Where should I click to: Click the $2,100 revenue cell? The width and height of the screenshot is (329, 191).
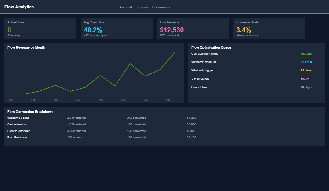(191, 138)
